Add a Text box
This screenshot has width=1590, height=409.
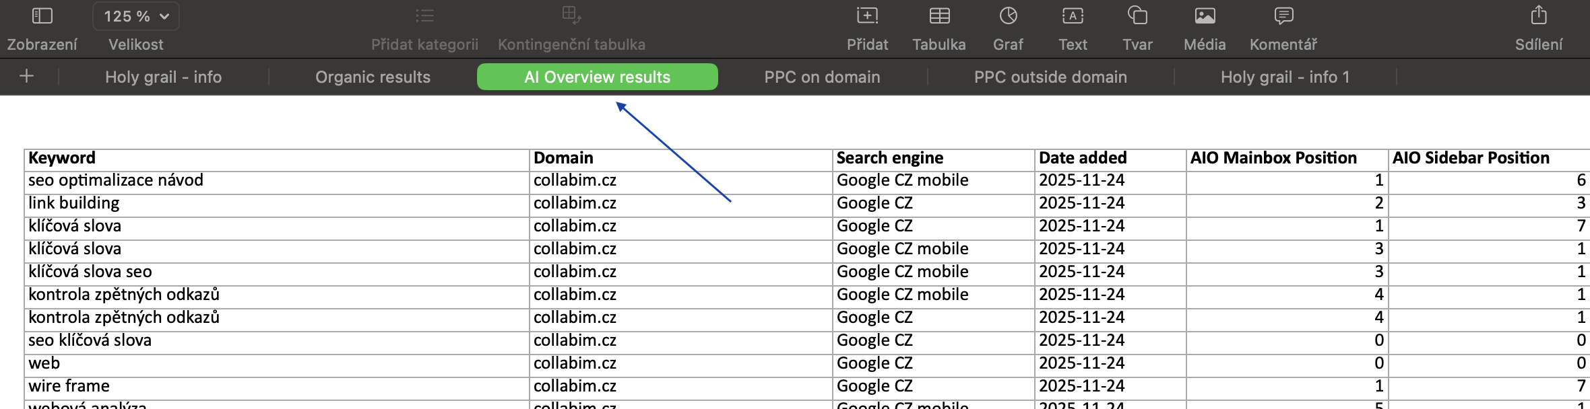coord(1073,16)
